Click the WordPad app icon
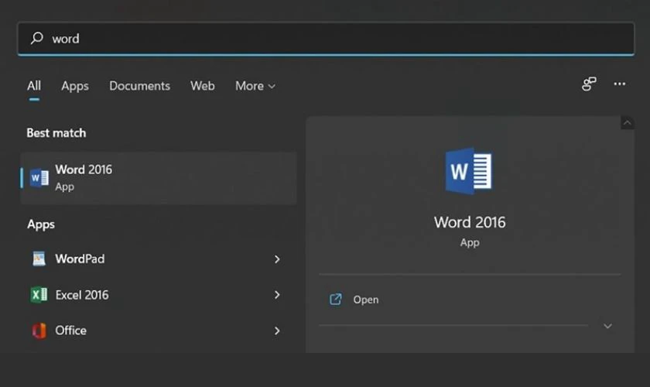Viewport: 650px width, 387px height. point(39,259)
